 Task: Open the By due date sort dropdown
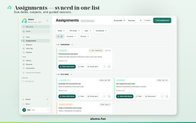119,20
